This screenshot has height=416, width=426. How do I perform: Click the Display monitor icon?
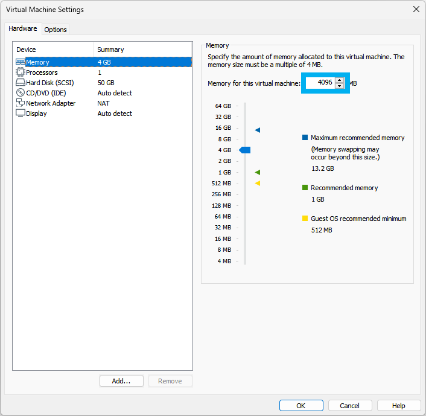[x=21, y=113]
